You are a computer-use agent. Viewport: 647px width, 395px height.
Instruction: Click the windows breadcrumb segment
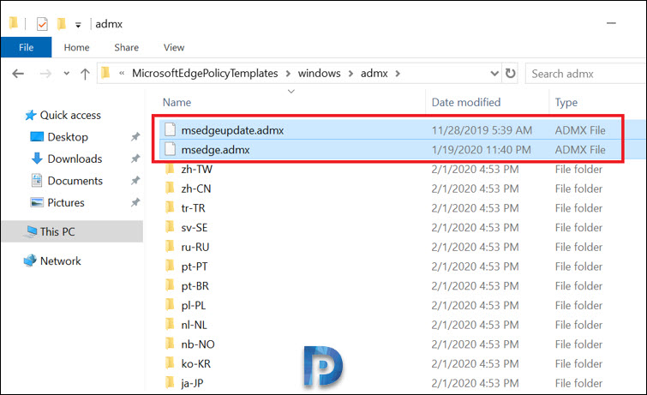(319, 74)
